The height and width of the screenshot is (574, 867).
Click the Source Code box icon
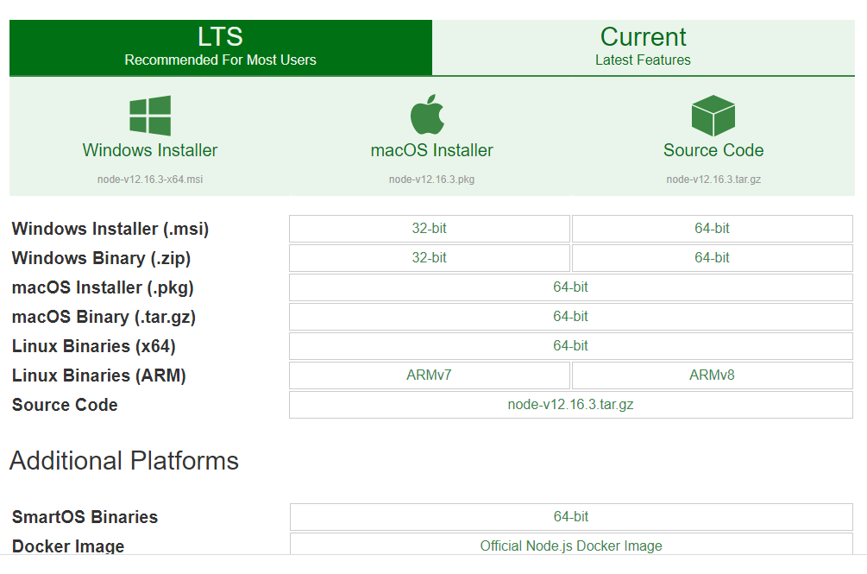[713, 116]
